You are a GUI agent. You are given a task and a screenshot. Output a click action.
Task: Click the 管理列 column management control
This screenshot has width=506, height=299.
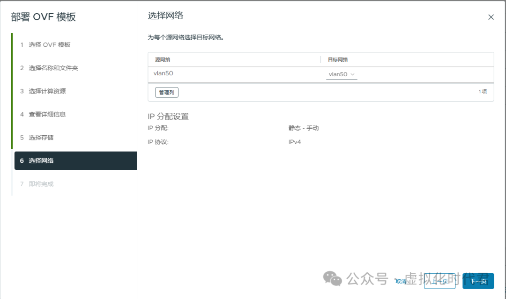point(166,92)
